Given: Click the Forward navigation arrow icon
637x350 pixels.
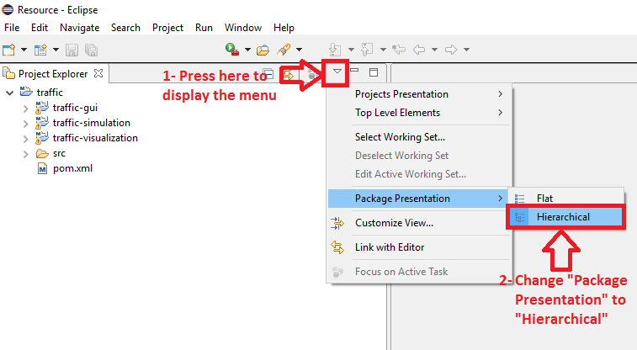Looking at the screenshot, I should [451, 50].
